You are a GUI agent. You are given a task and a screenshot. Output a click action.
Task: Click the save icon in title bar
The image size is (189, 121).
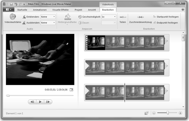pyautogui.click(x=11, y=4)
